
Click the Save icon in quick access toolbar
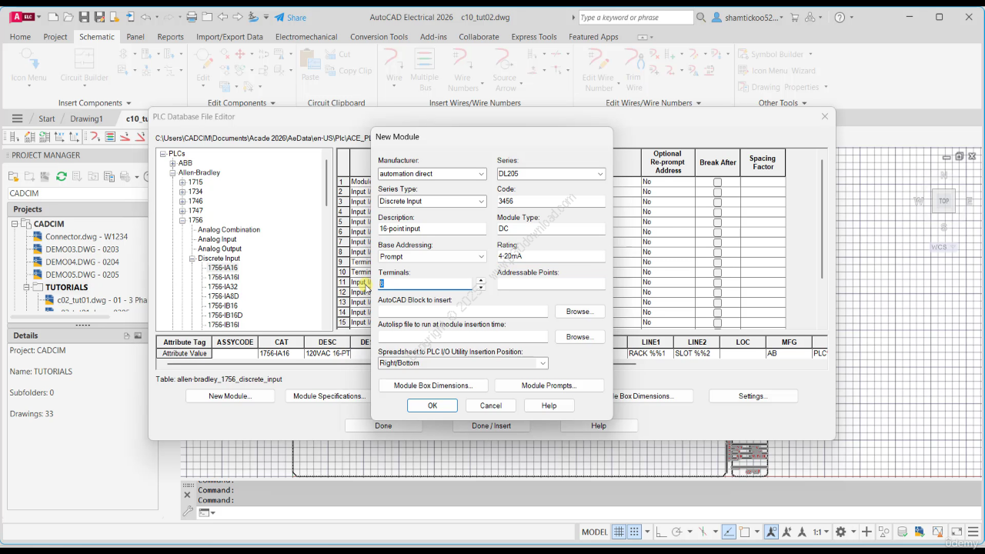83,17
